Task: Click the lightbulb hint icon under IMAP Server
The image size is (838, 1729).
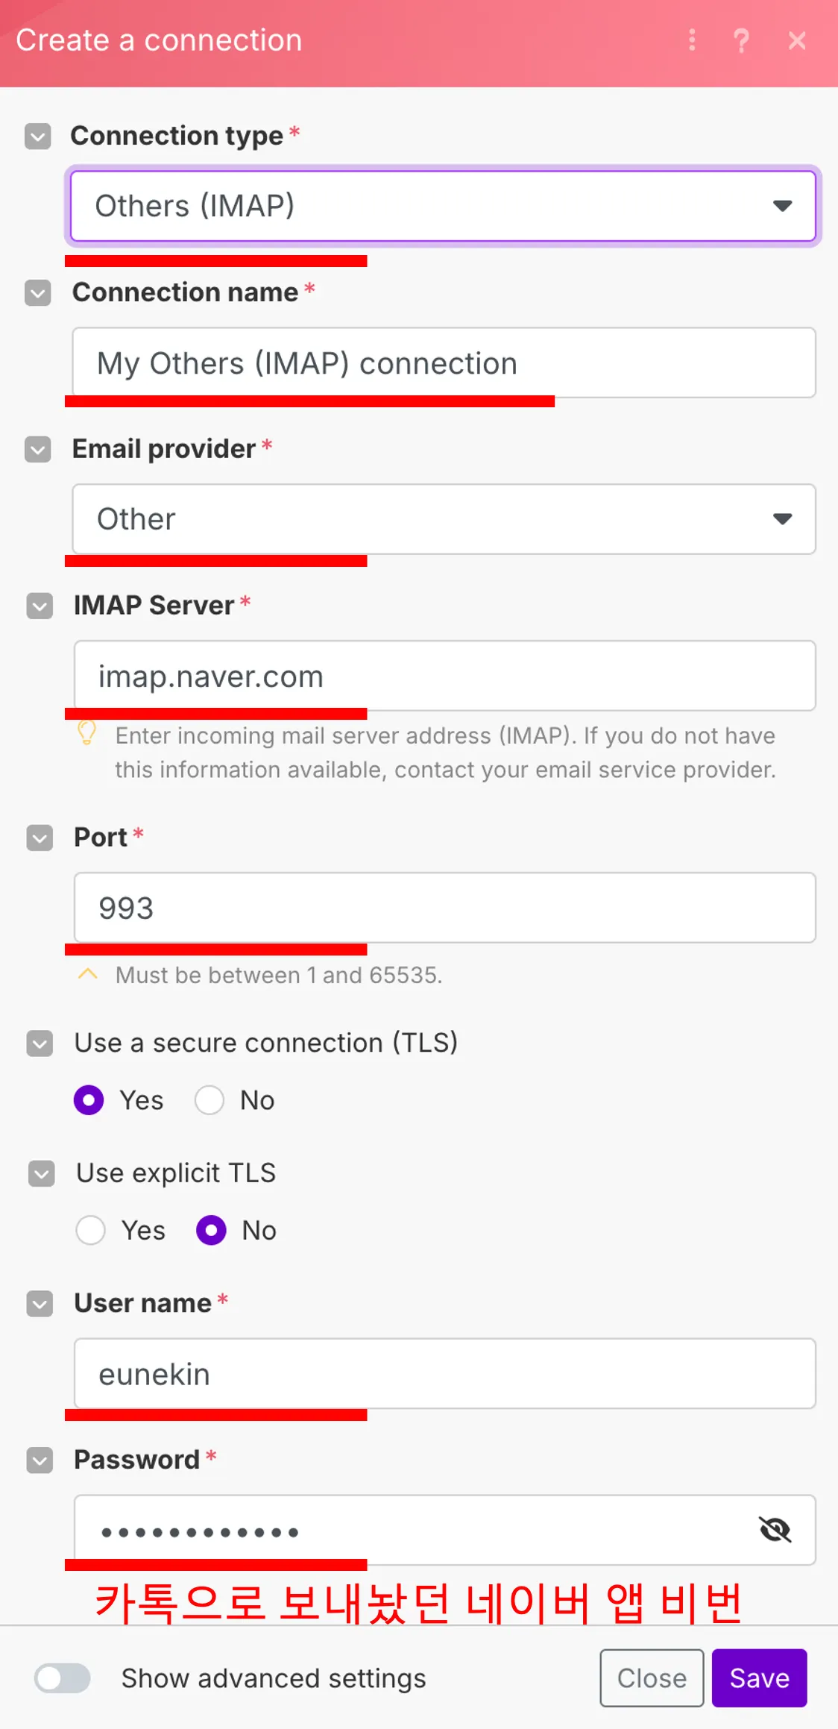Action: pyautogui.click(x=87, y=734)
